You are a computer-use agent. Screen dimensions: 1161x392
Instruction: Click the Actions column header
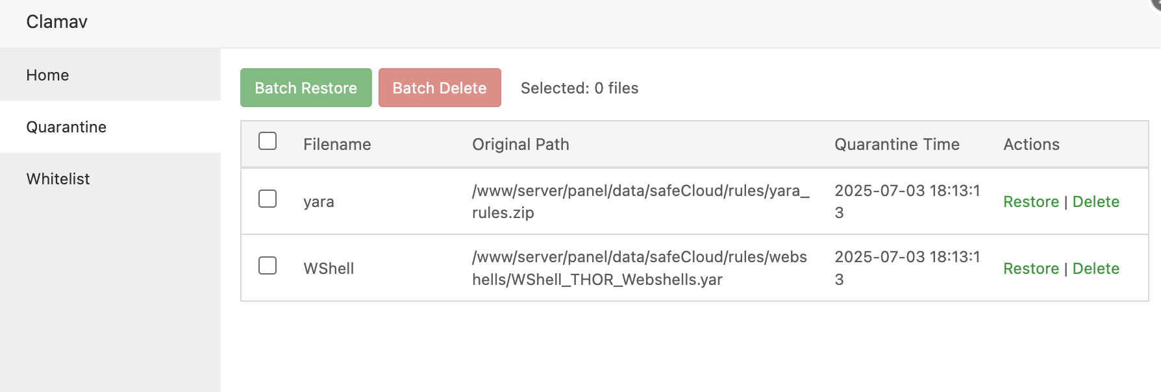1031,145
